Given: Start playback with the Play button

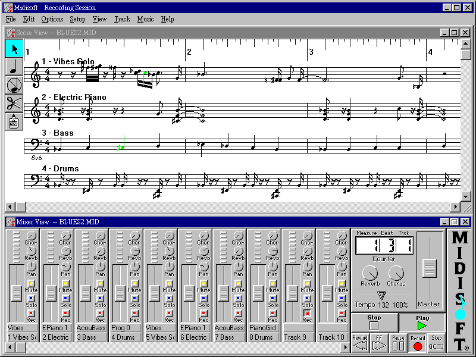Looking at the screenshot, I should (422, 322).
